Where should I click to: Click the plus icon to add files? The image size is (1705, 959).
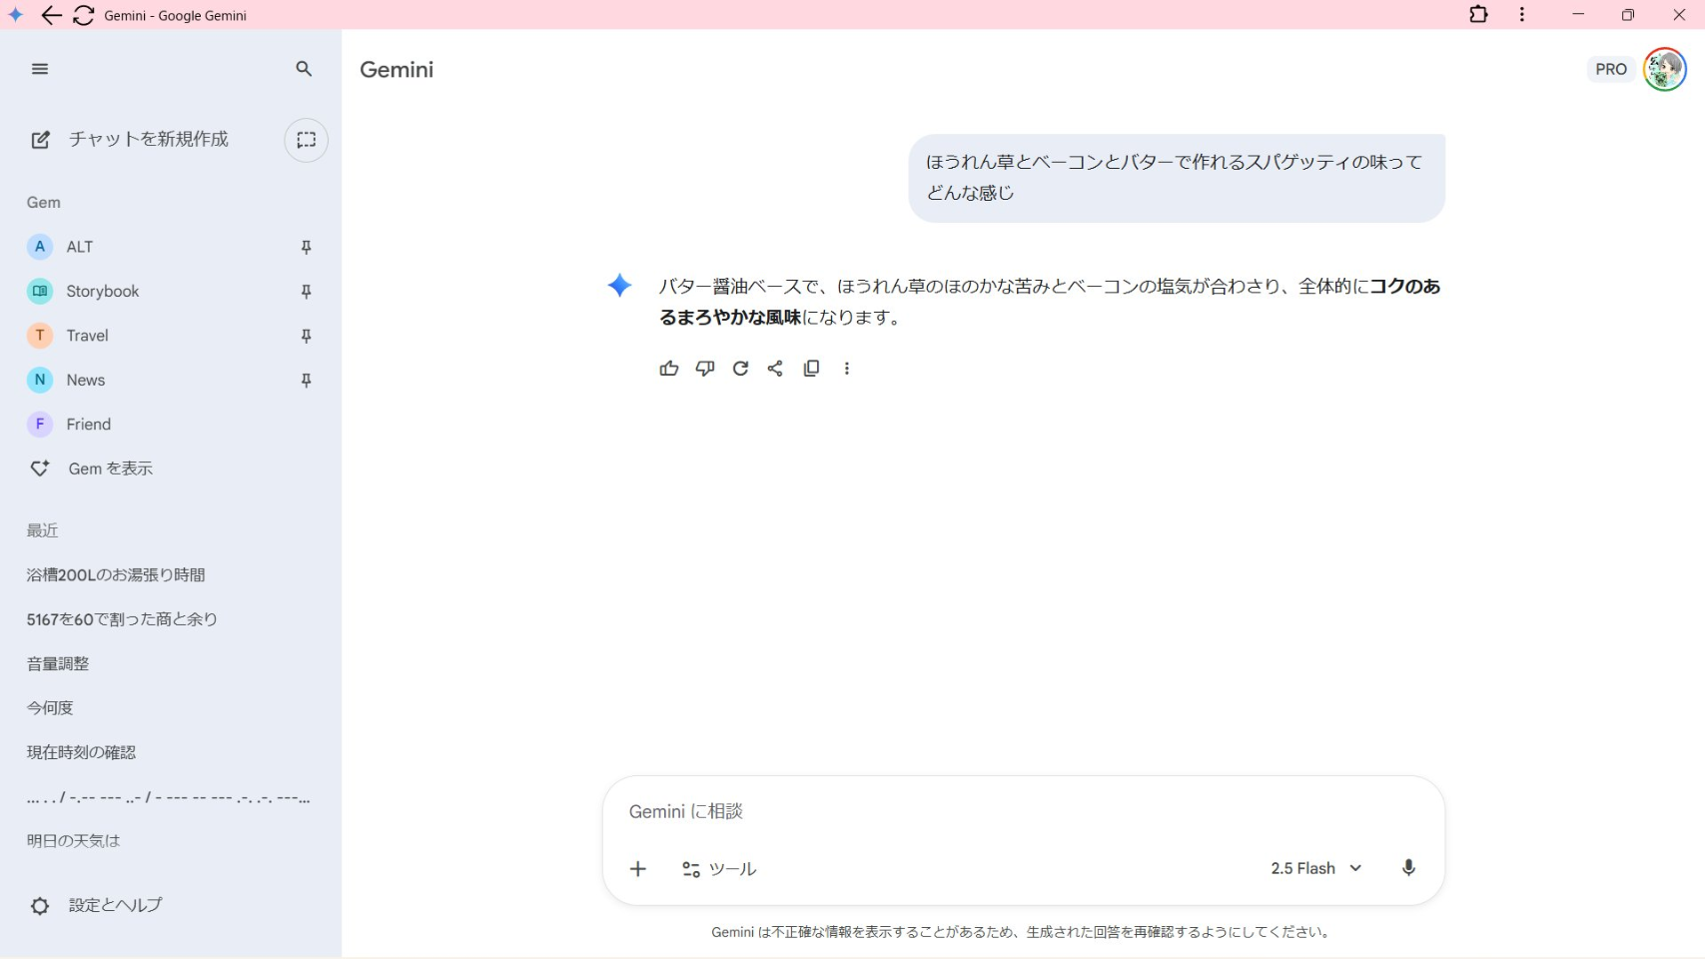tap(638, 869)
